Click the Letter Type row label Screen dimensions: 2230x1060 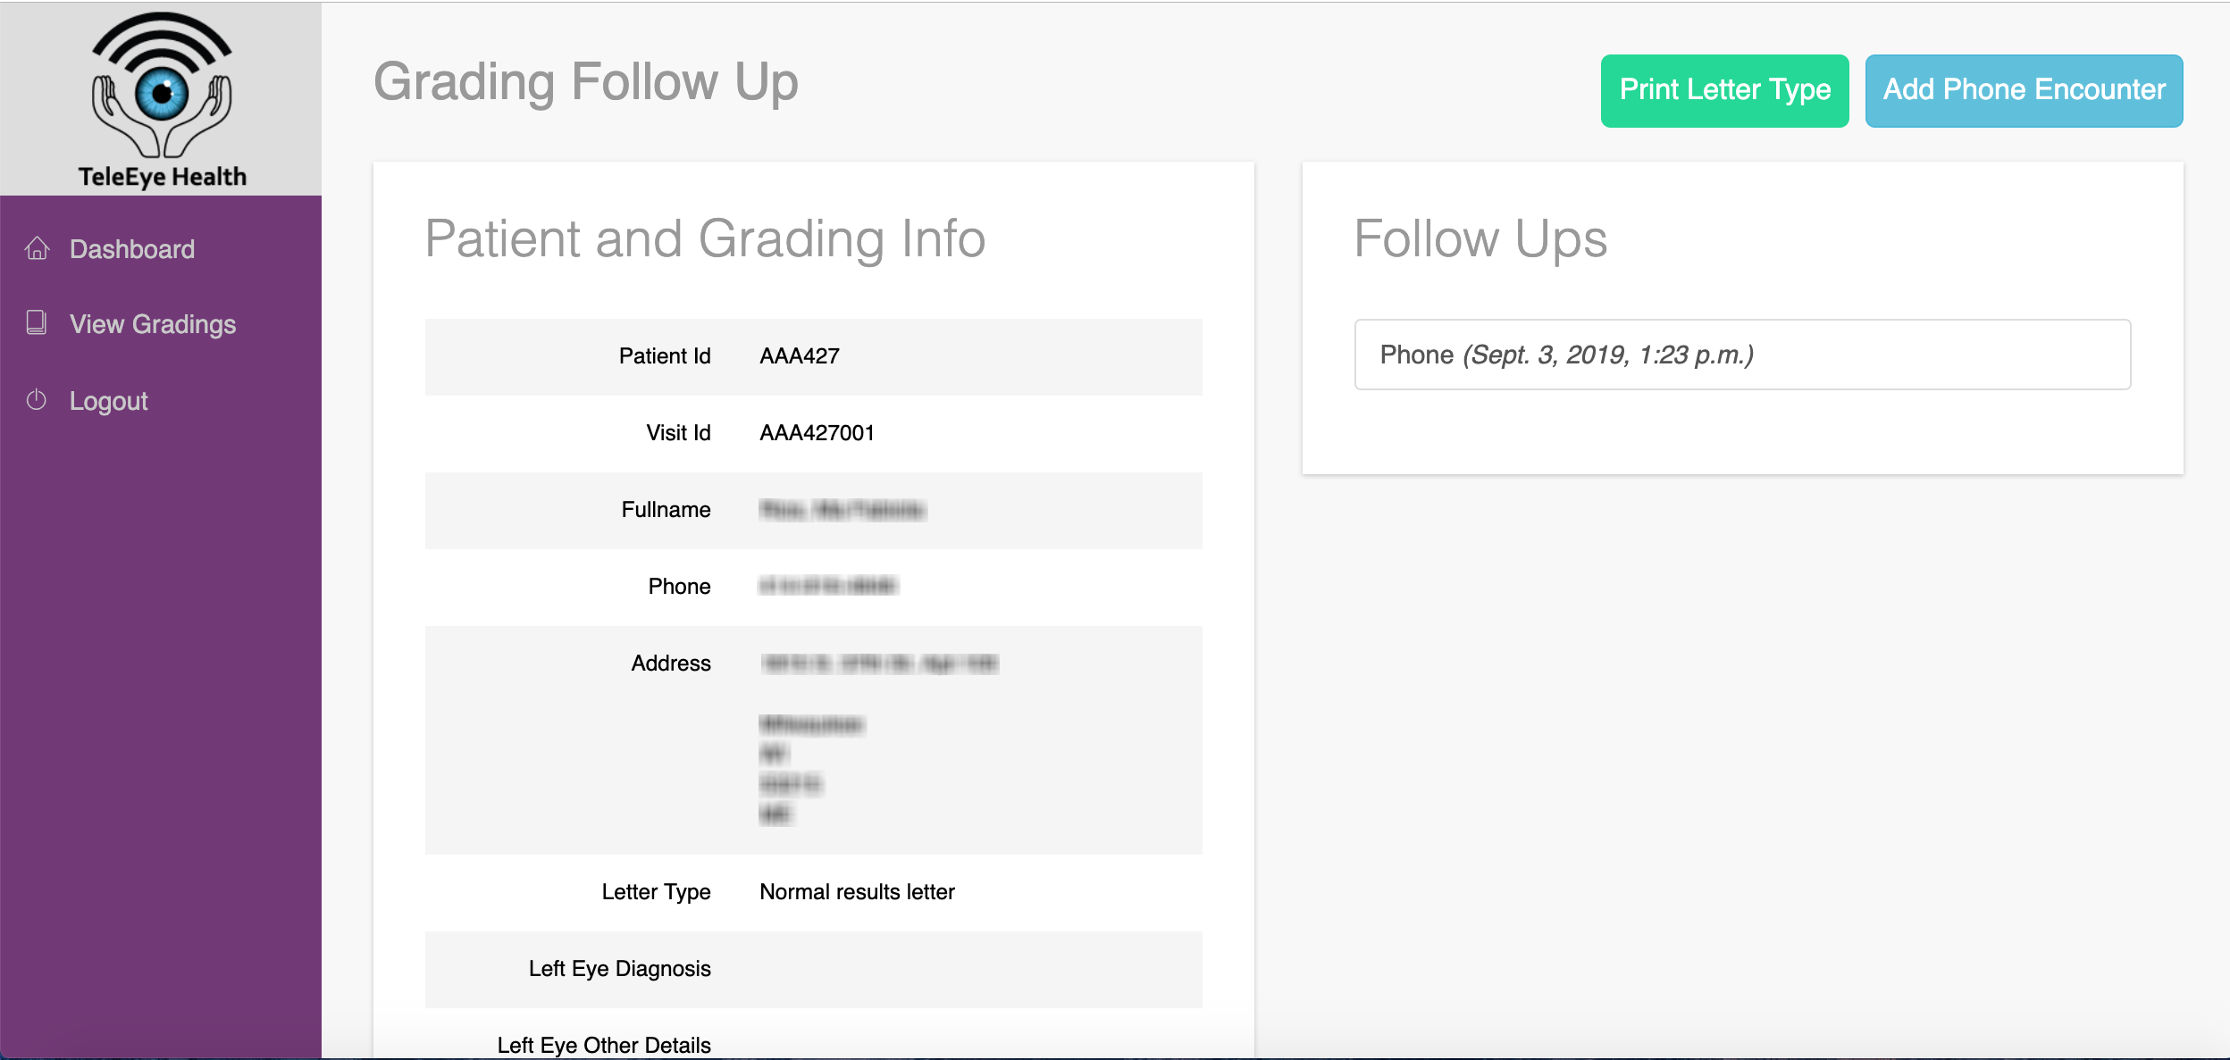656,892
